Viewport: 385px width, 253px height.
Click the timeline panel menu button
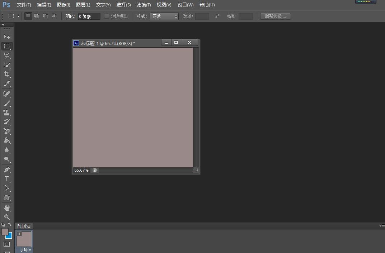[381, 226]
